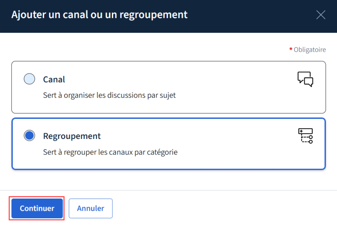Select the Regroupement radio button
Viewport: 337px width, 225px height.
[30, 136]
